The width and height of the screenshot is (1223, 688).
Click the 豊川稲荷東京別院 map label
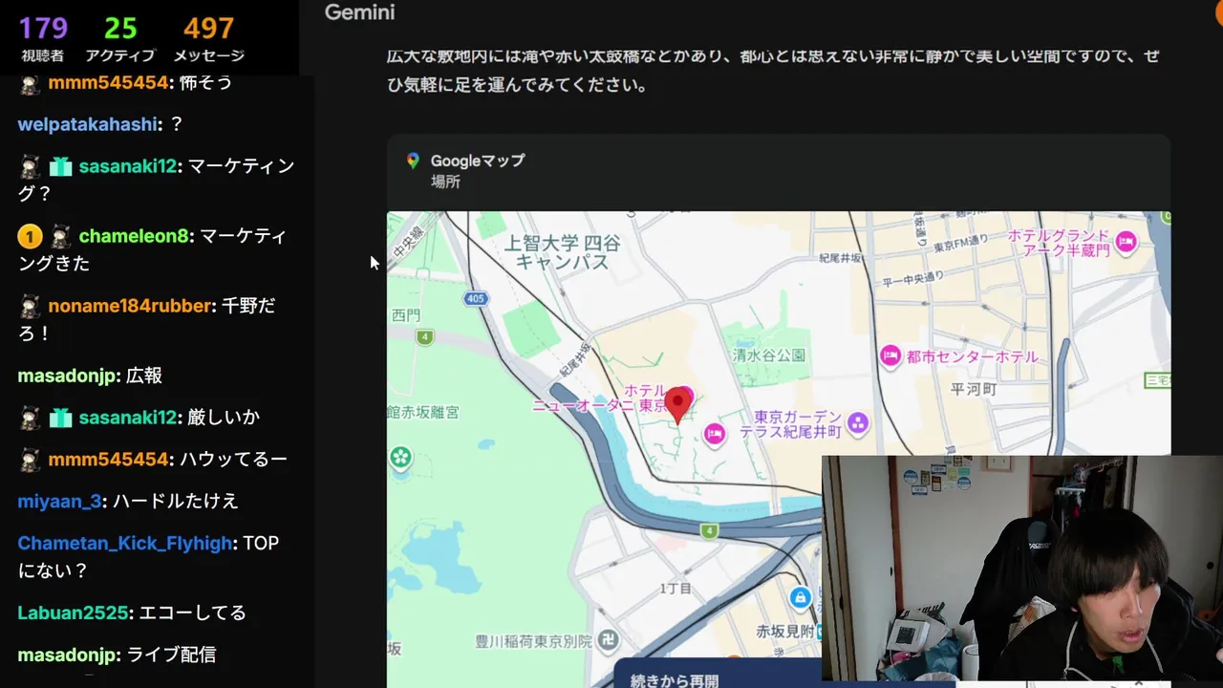533,640
